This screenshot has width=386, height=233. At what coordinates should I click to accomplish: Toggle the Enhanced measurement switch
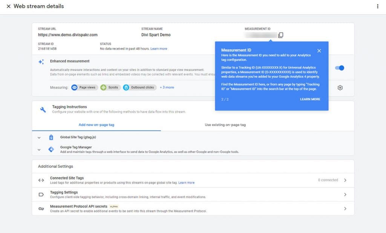340,68
